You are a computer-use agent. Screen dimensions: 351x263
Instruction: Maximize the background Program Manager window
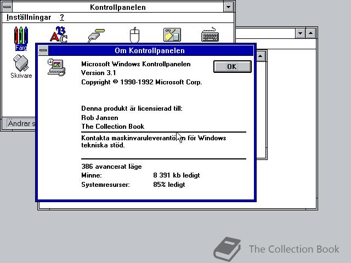click(311, 33)
